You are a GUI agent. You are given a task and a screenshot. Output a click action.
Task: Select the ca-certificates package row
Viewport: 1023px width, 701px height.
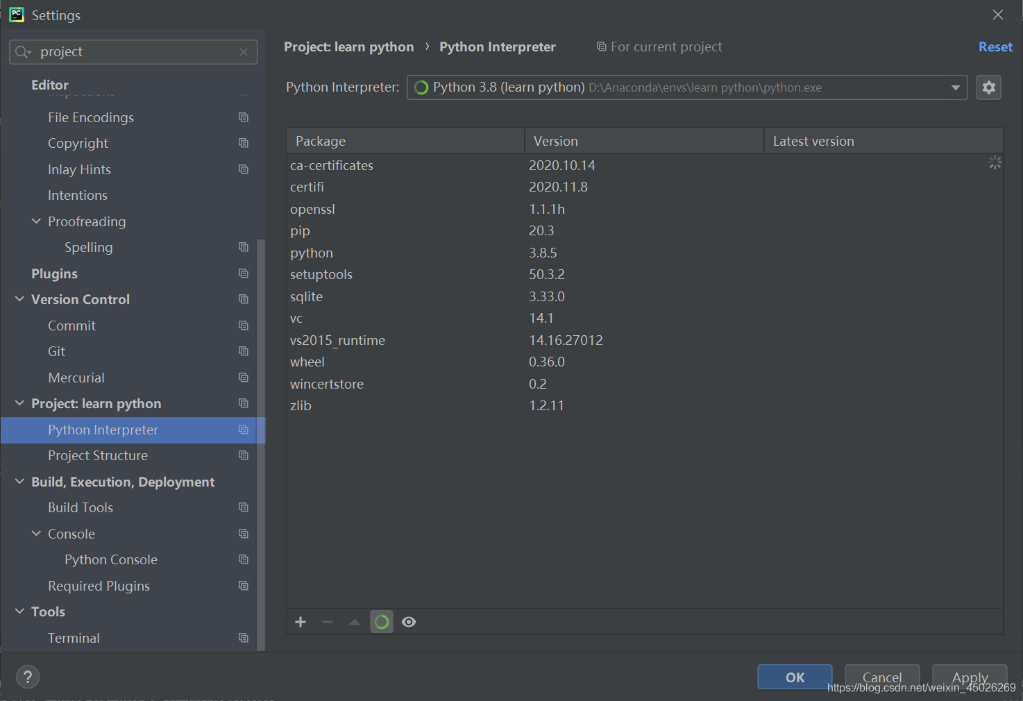[644, 165]
